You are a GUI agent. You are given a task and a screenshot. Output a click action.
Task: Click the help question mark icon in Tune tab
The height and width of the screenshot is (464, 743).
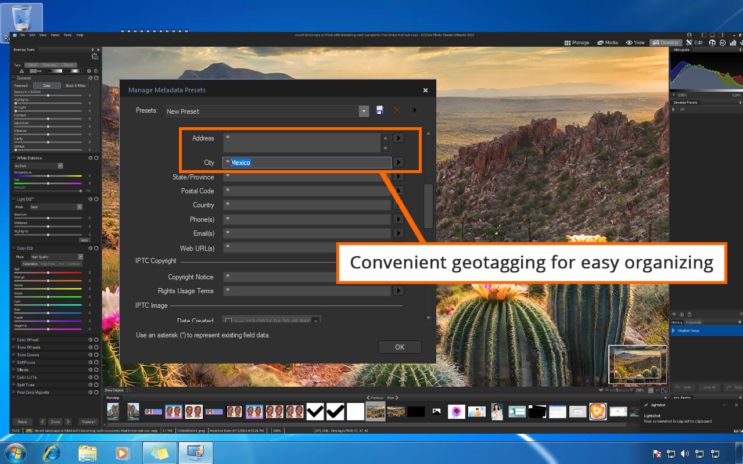click(89, 71)
